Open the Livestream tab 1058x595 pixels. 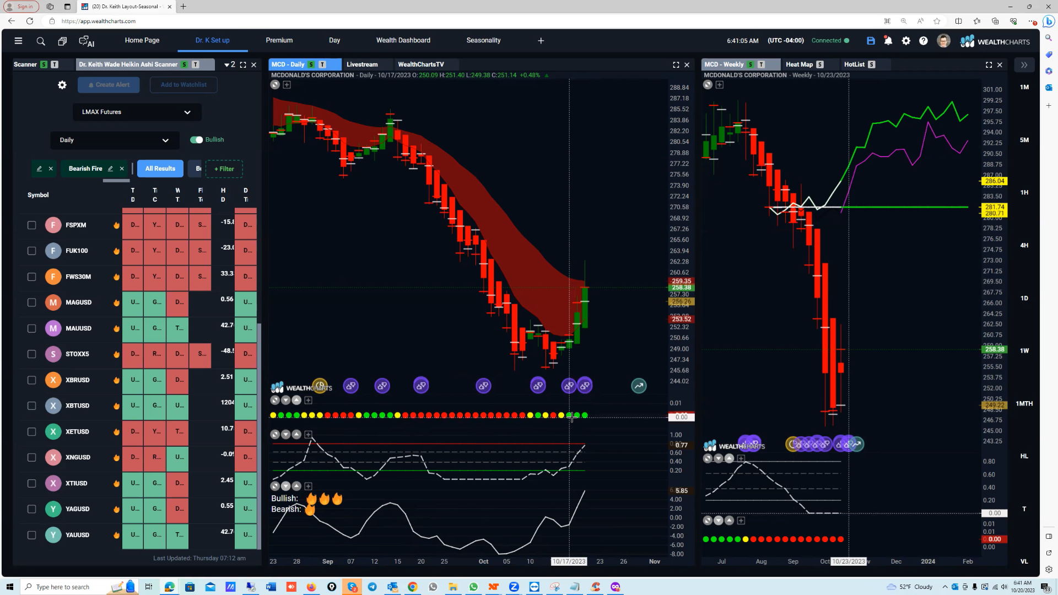pos(362,65)
